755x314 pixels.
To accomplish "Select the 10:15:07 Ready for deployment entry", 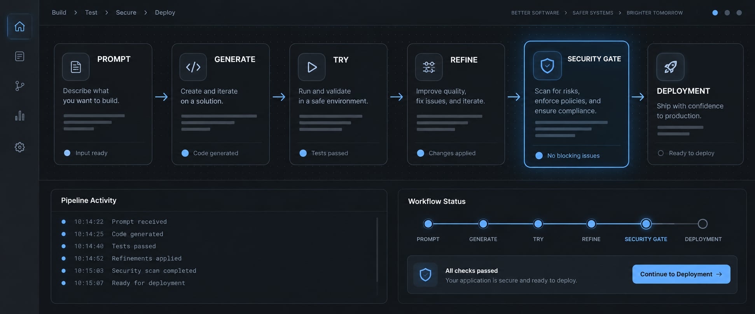I will click(x=124, y=283).
